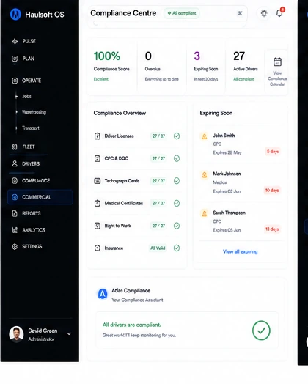Click the 100% Compliance Score value
308x384 pixels.
pos(107,56)
